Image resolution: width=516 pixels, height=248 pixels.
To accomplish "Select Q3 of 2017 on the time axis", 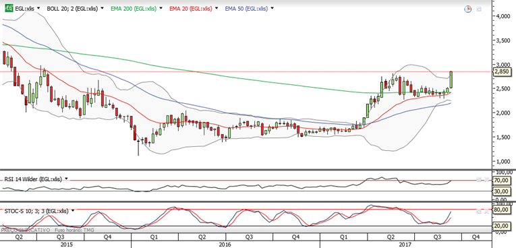I will click(437, 237).
